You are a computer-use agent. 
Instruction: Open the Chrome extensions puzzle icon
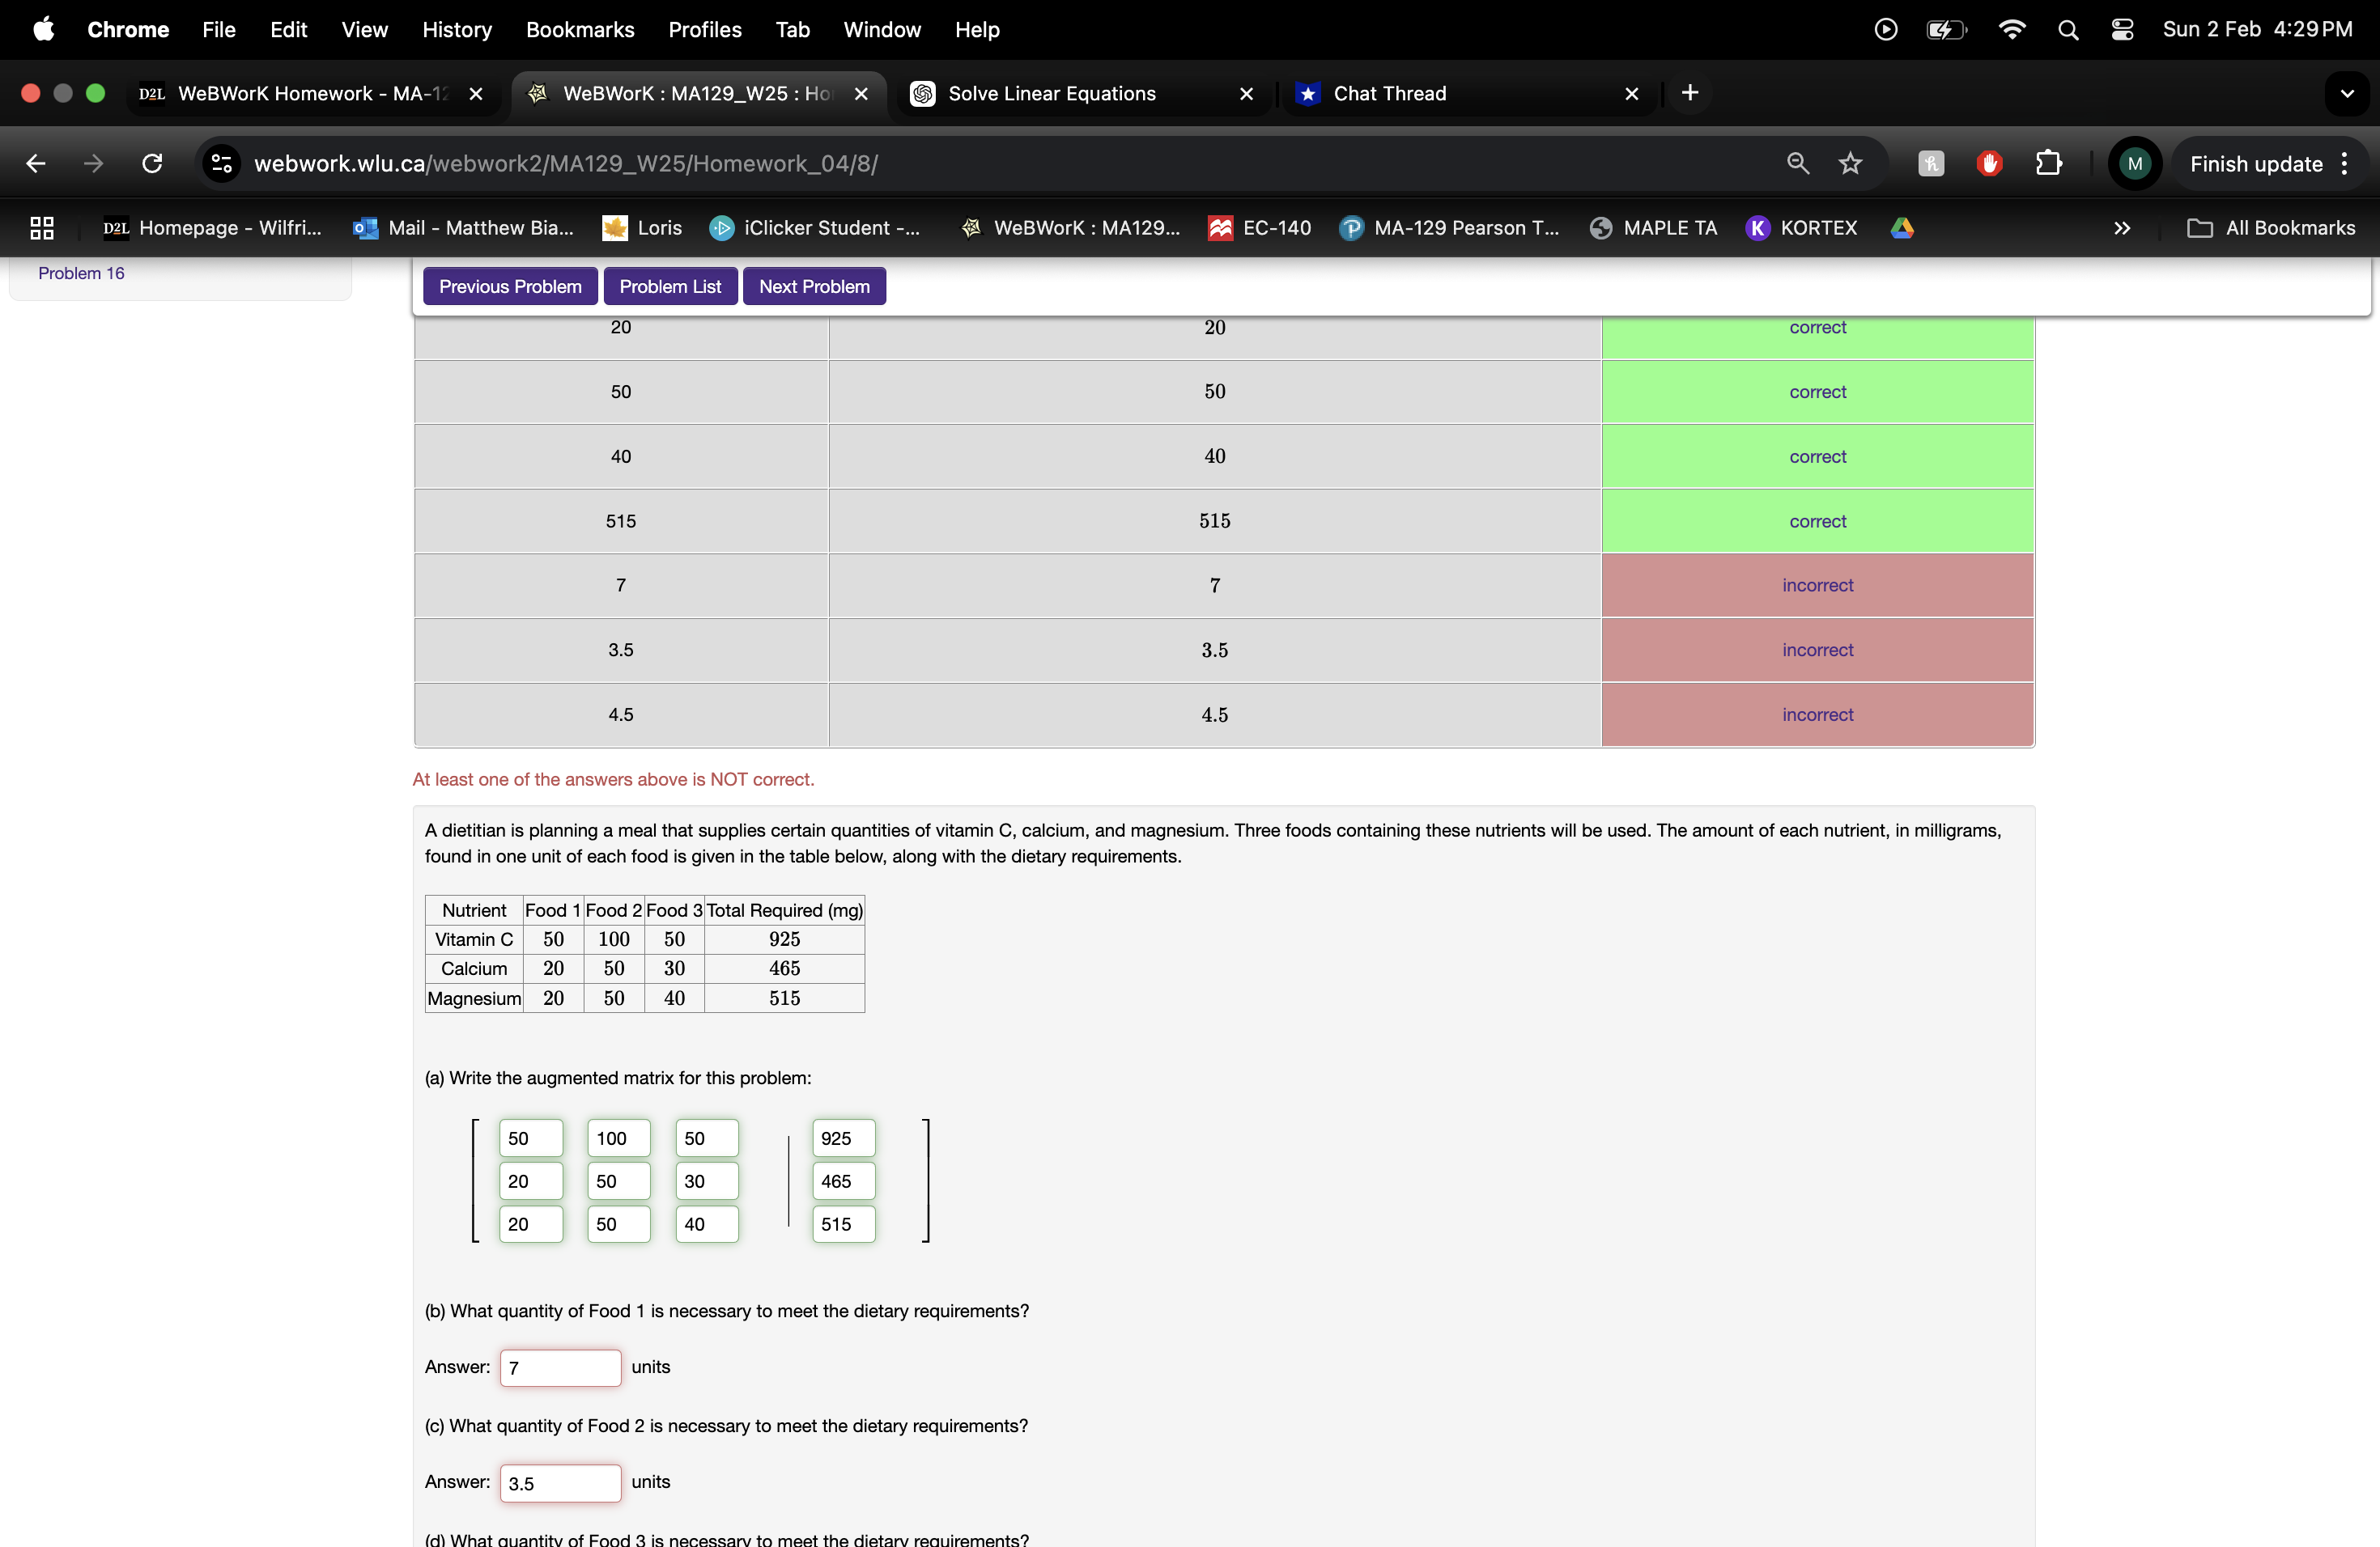(x=2049, y=163)
